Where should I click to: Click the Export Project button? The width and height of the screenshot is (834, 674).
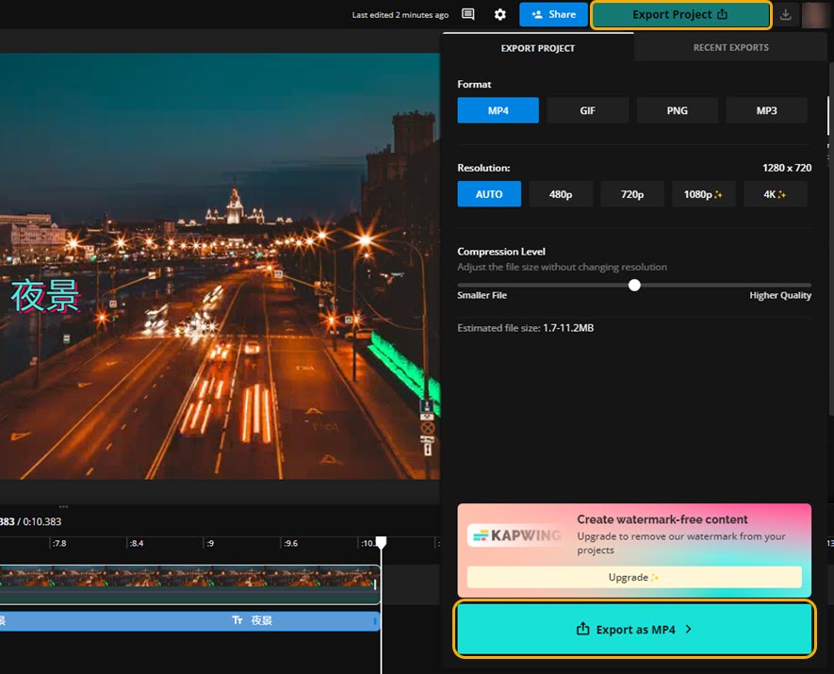tap(680, 15)
